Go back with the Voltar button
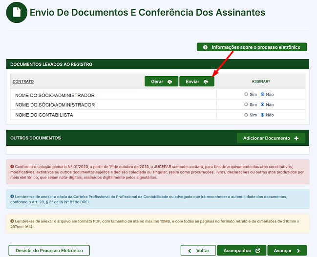This screenshot has height=257, width=317. 198,251
